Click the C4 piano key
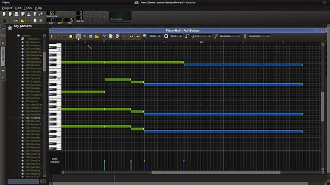The height and width of the screenshot is (185, 330). (55, 109)
